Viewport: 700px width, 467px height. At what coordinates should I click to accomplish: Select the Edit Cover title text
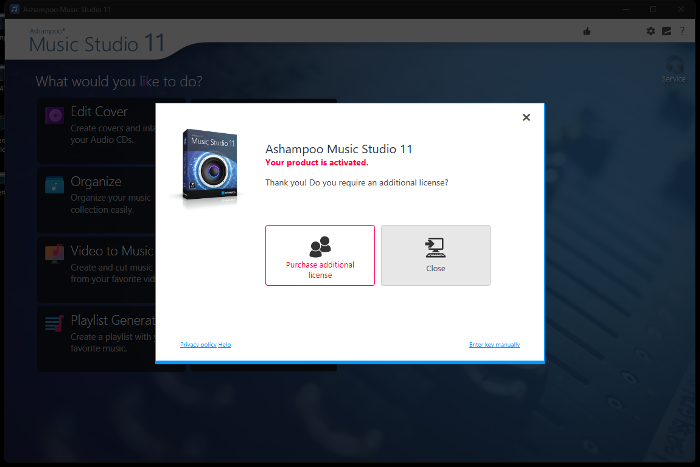99,111
